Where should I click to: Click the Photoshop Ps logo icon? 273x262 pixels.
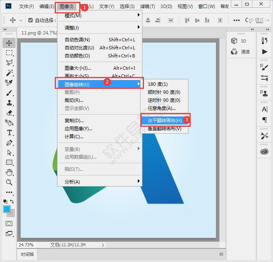pos(8,6)
